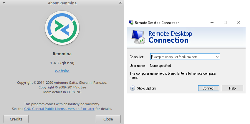Click the monitor icon in Remote Desktop banner

click(138, 37)
